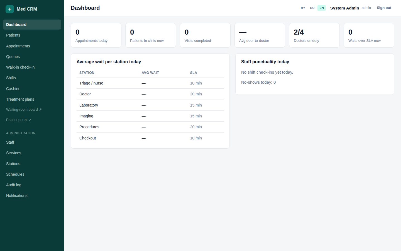Go to Patients in the sidebar
Image resolution: width=401 pixels, height=251 pixels.
click(x=32, y=35)
